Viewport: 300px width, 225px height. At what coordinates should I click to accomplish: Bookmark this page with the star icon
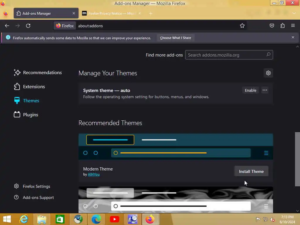pos(242,26)
